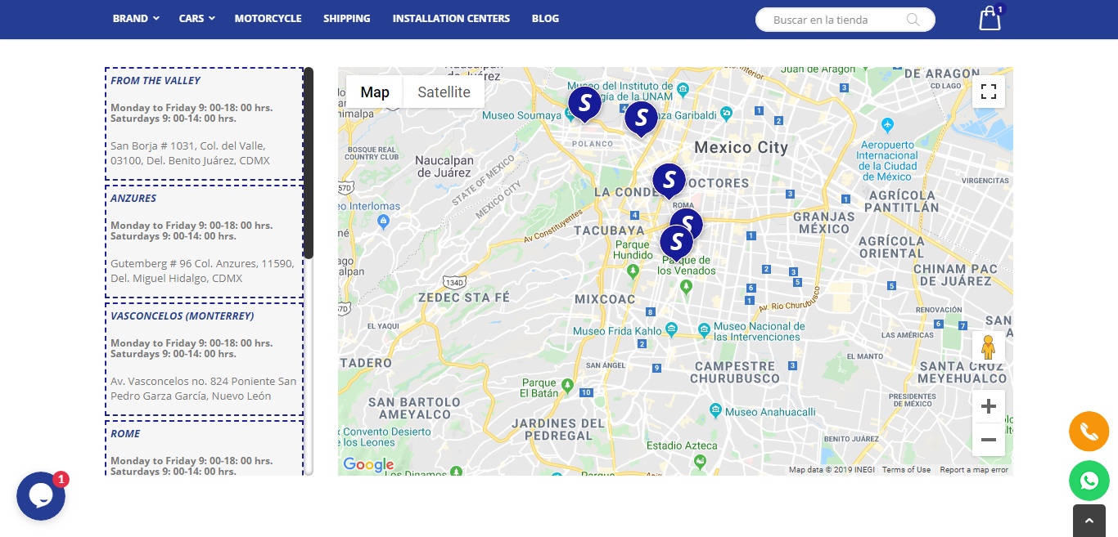Click the Museo Soumaya map pin
The image size is (1118, 537).
(x=569, y=115)
